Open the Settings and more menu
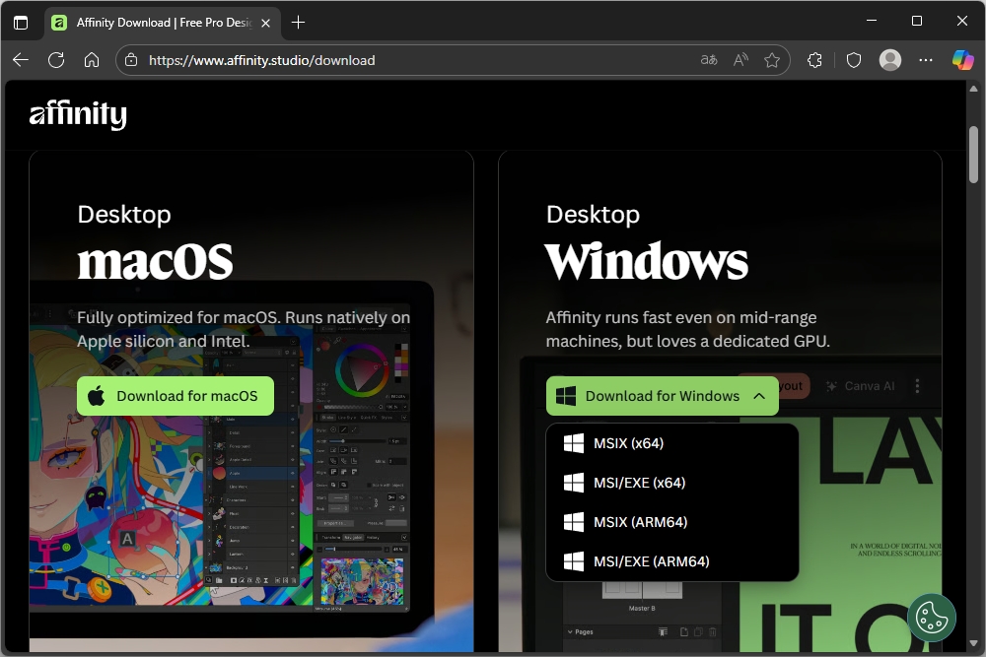986x657 pixels. coord(926,60)
